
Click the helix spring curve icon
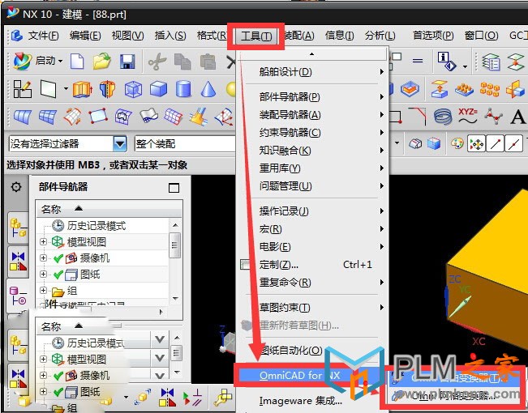(443, 117)
